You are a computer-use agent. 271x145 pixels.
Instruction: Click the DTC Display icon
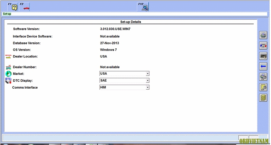(x=8, y=81)
